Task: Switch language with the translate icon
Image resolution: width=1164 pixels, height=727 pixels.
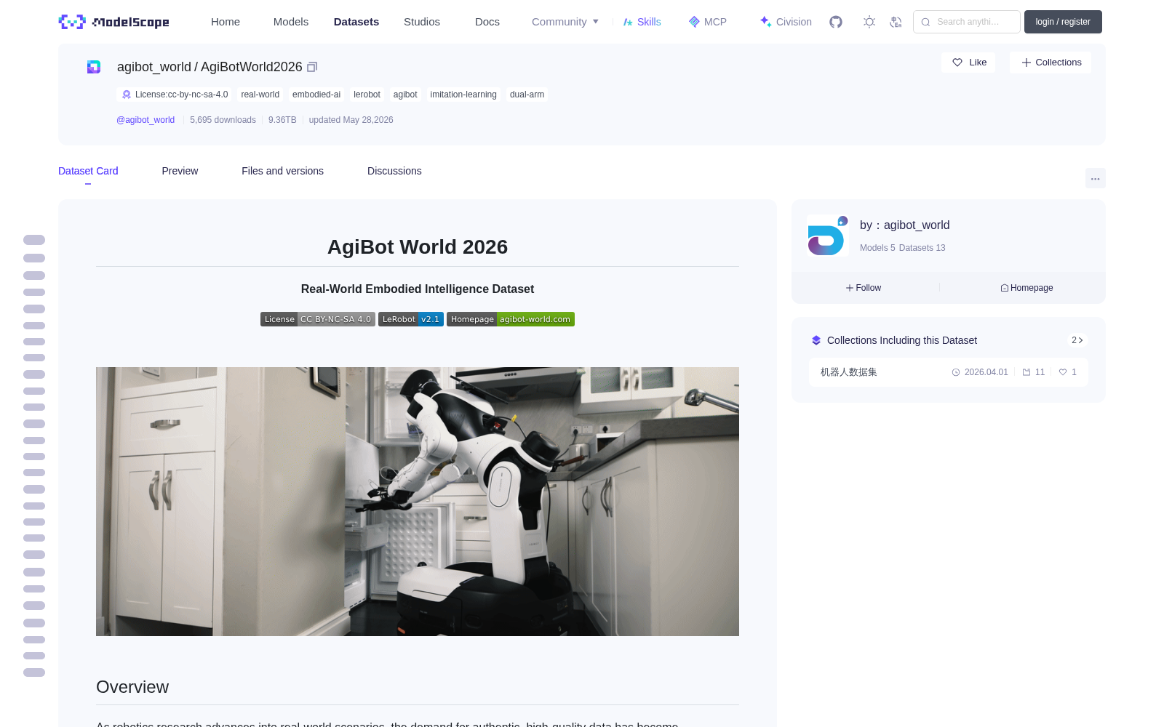Action: tap(896, 22)
